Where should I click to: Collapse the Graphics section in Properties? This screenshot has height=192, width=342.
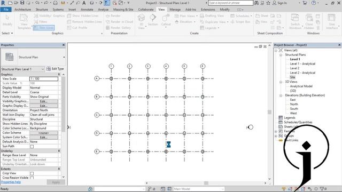click(x=59, y=75)
